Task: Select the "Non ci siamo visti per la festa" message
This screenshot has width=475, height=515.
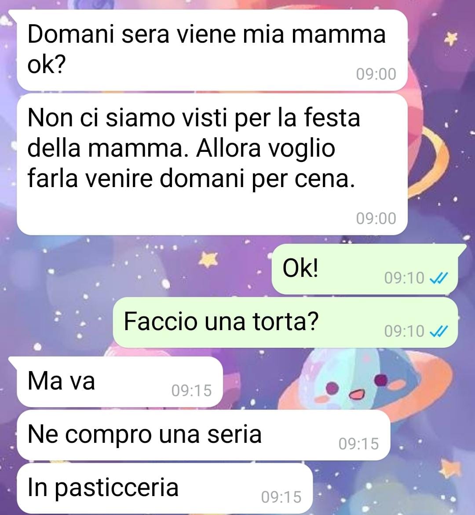Action: point(212,164)
